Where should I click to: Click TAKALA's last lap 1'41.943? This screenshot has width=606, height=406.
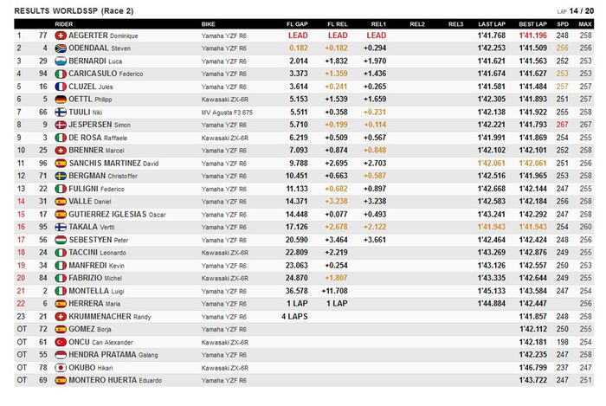point(492,227)
